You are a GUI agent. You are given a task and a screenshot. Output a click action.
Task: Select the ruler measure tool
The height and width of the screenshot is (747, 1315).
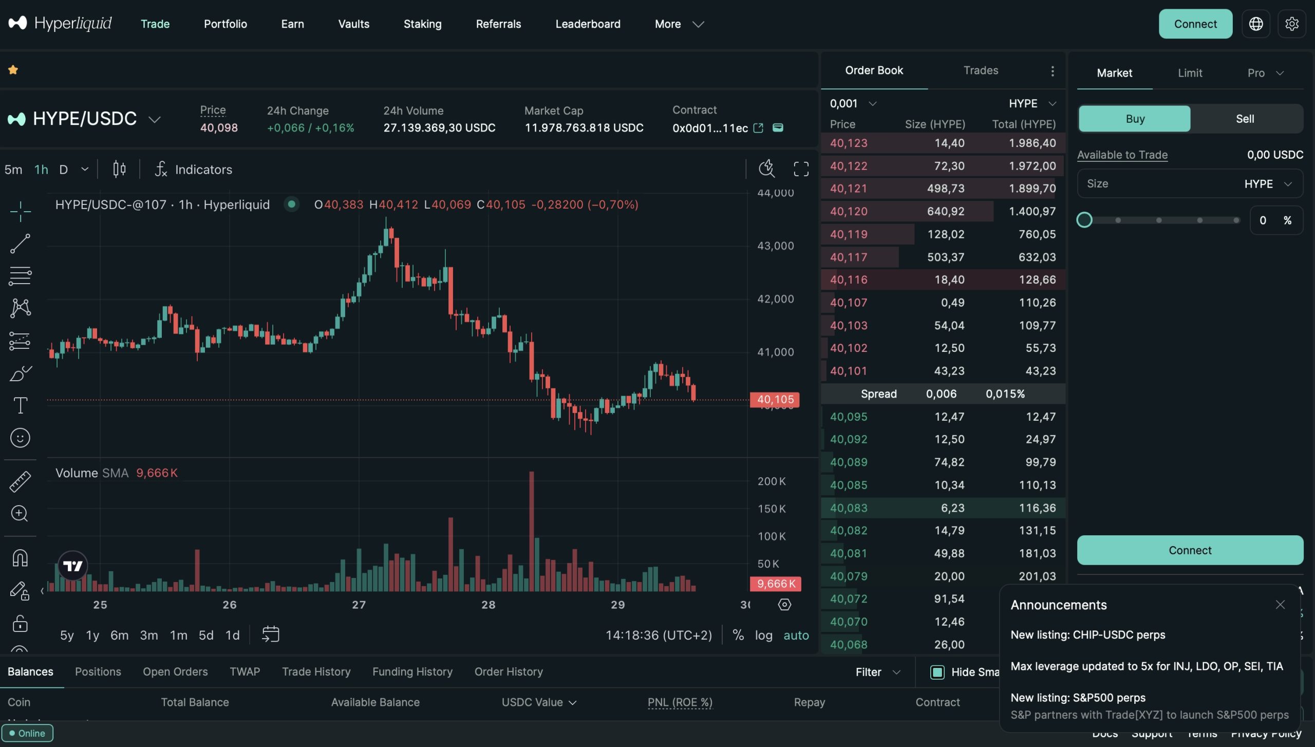[x=20, y=481]
